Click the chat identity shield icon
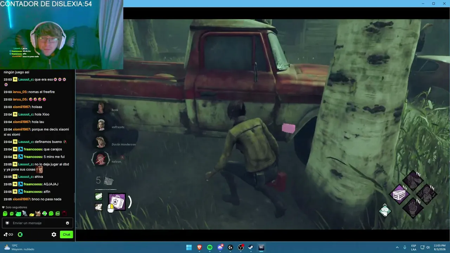The image size is (450, 253). pyautogui.click(x=7, y=223)
